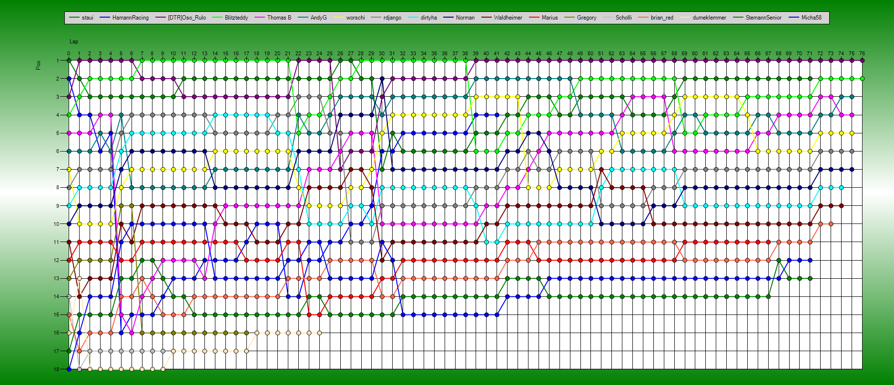The width and height of the screenshot is (894, 385).
Task: Click lap number 0 on the lap axis
Action: pos(69,54)
